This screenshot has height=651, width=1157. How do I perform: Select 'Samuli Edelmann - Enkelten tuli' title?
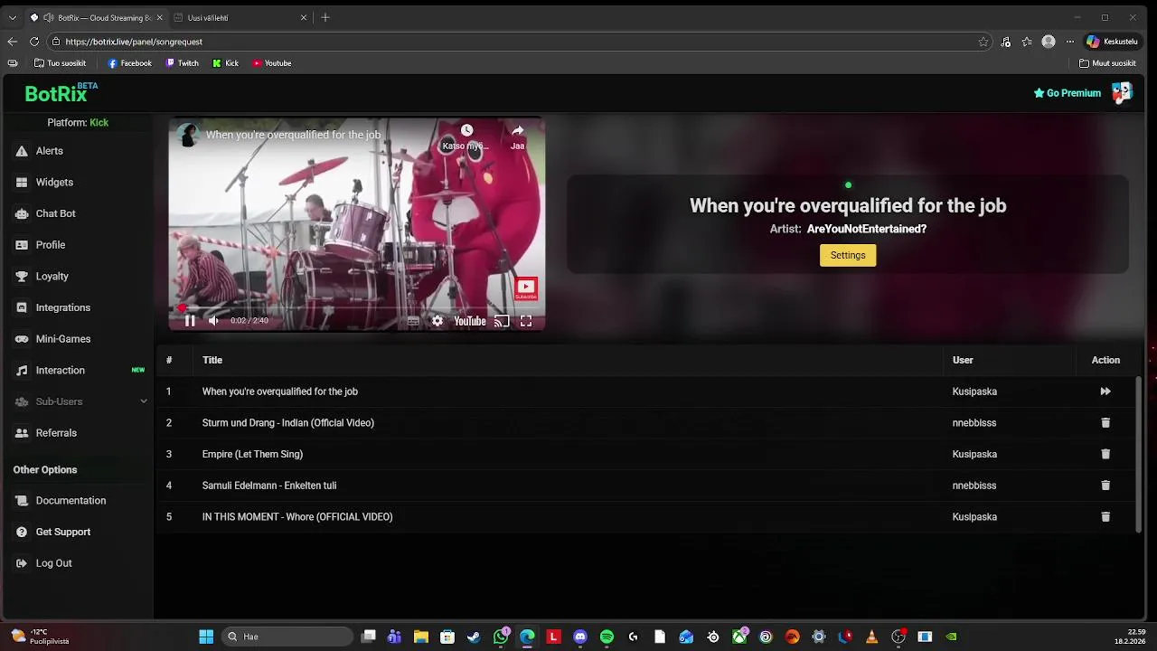coord(269,486)
